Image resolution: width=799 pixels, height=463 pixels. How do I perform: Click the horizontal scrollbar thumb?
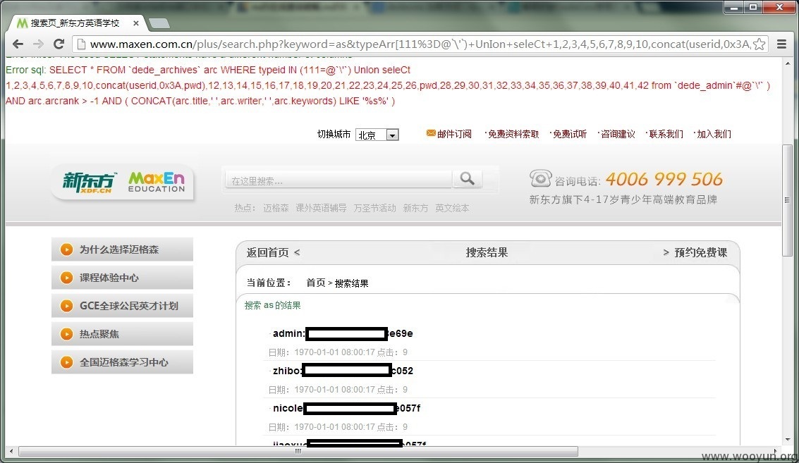click(x=298, y=451)
